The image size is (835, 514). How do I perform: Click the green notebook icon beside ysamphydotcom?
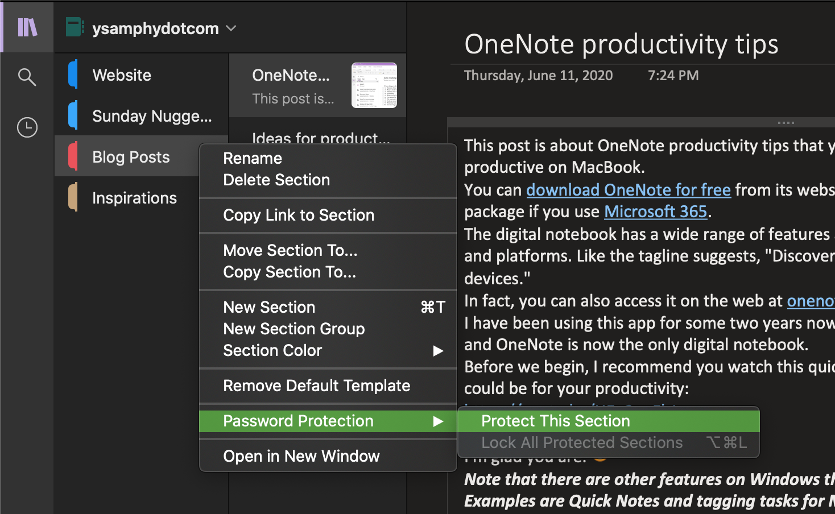tap(75, 27)
